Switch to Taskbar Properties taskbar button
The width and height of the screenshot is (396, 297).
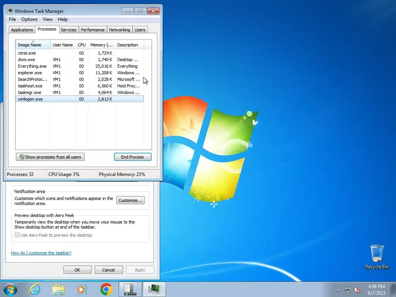pyautogui.click(x=130, y=289)
